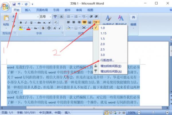This screenshot has height=115, width=172.
Task: Shrink the font size
Action: coord(60,28)
